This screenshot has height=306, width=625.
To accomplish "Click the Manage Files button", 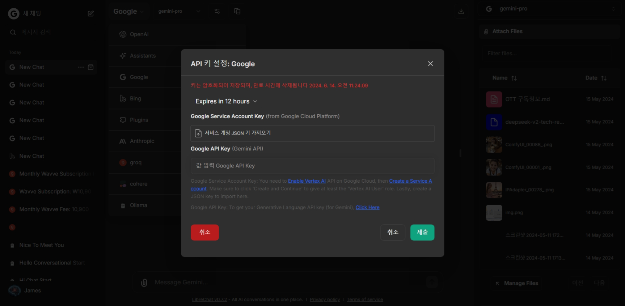I will 517,283.
